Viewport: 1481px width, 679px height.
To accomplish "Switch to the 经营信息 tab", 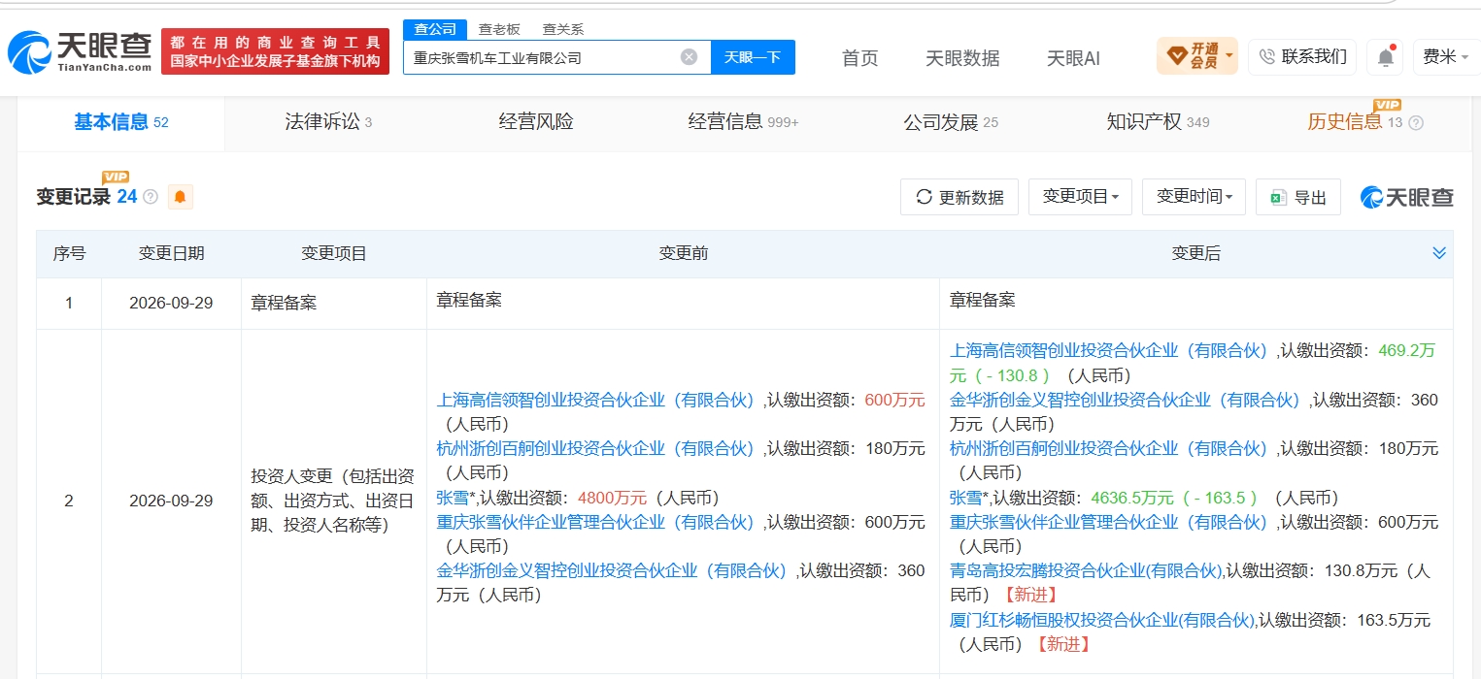I will click(x=743, y=122).
